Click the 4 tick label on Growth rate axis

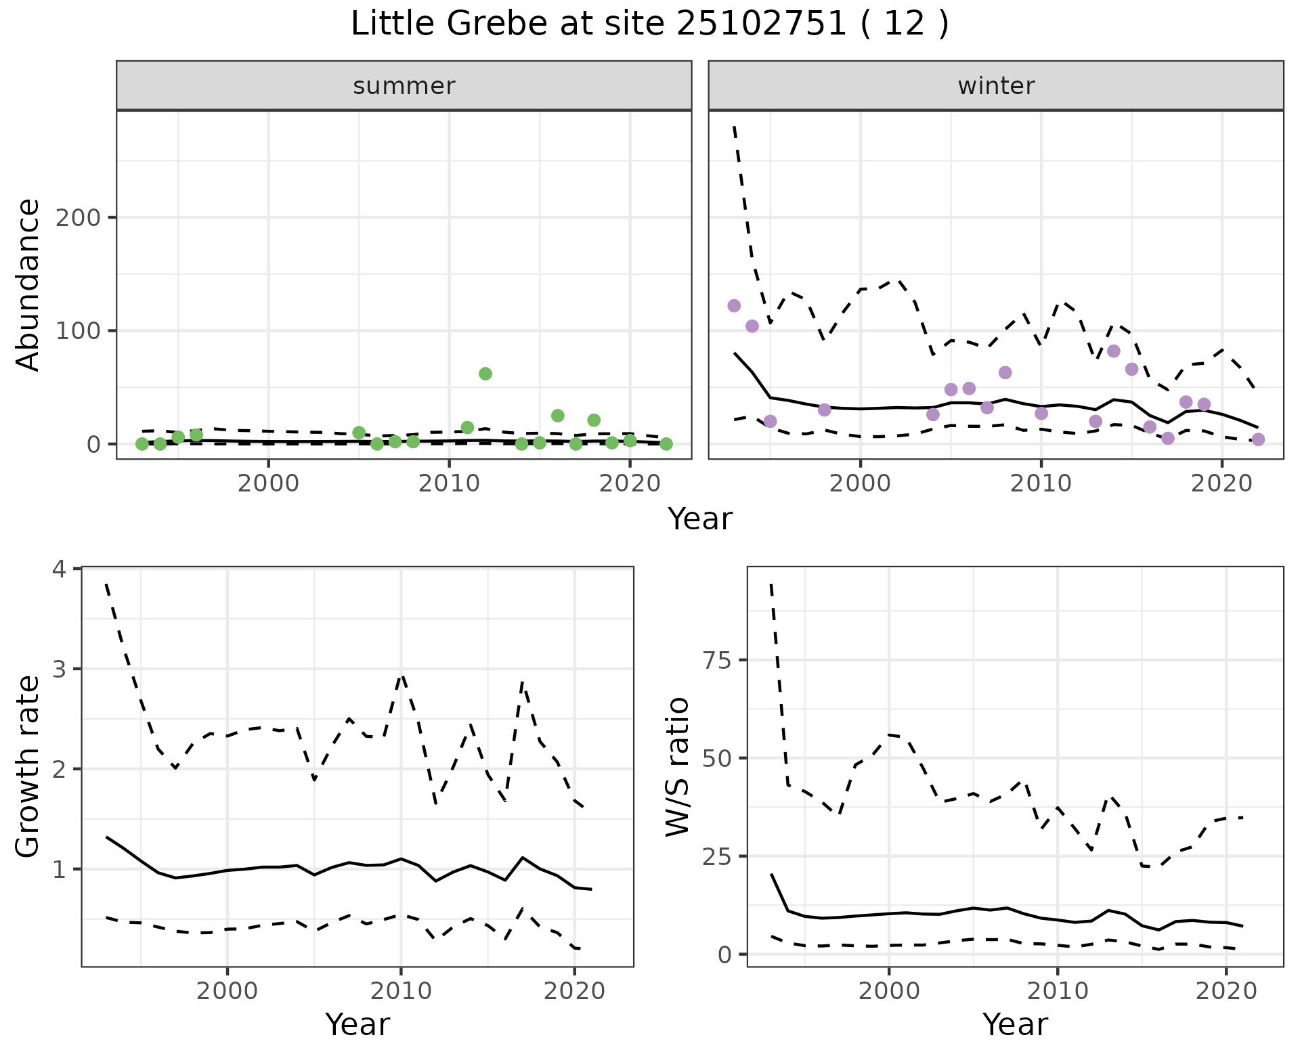(59, 569)
